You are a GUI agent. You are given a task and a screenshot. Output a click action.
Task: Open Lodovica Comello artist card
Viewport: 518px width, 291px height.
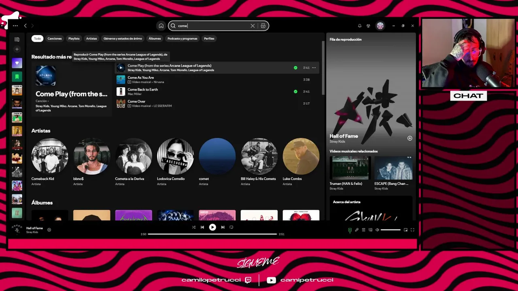click(175, 162)
